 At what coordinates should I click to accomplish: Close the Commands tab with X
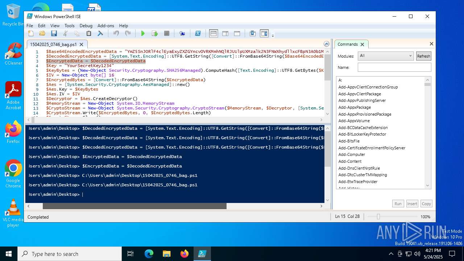pyautogui.click(x=362, y=45)
